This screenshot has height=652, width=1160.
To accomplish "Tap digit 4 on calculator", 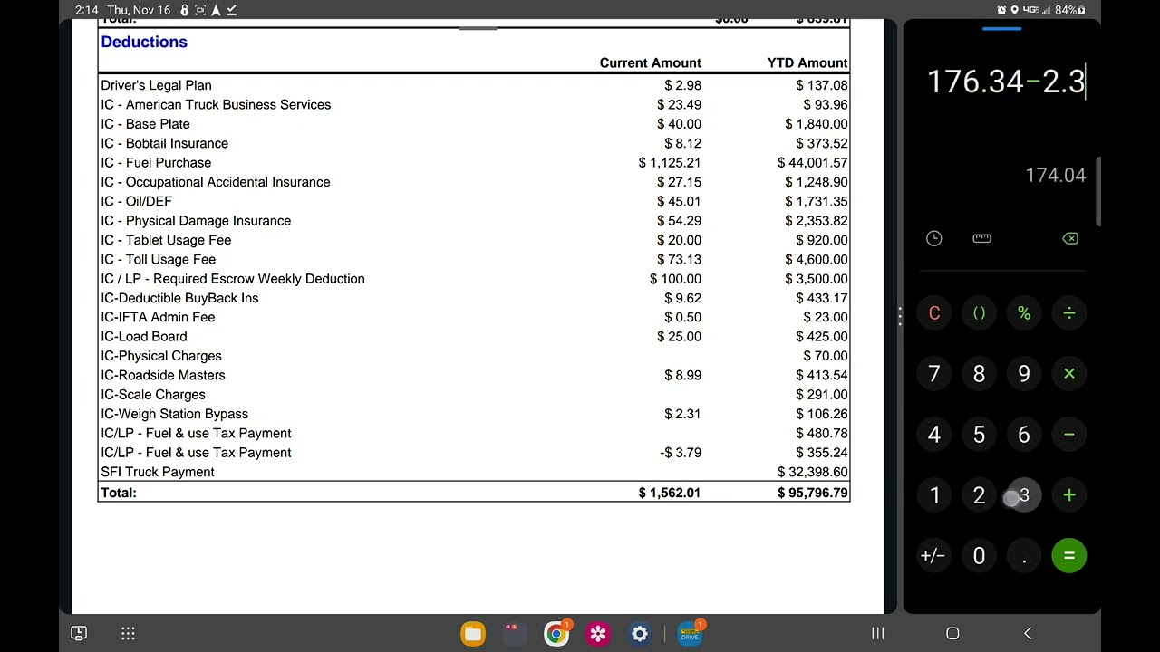I will pyautogui.click(x=934, y=435).
